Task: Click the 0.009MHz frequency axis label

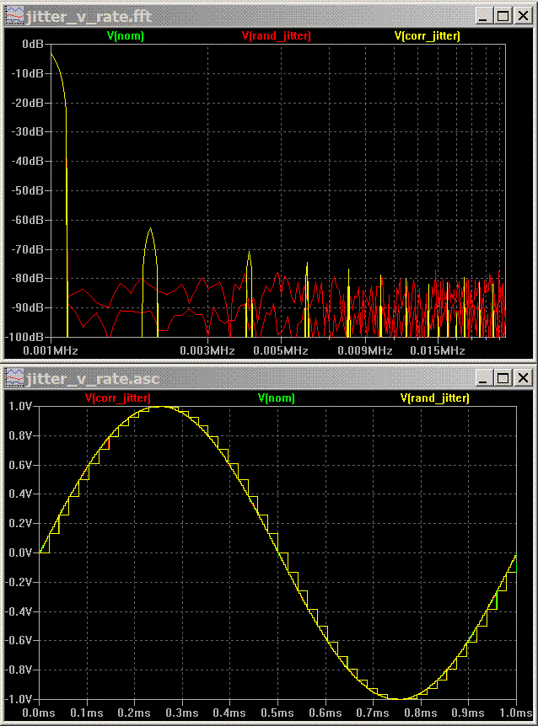Action: [364, 351]
